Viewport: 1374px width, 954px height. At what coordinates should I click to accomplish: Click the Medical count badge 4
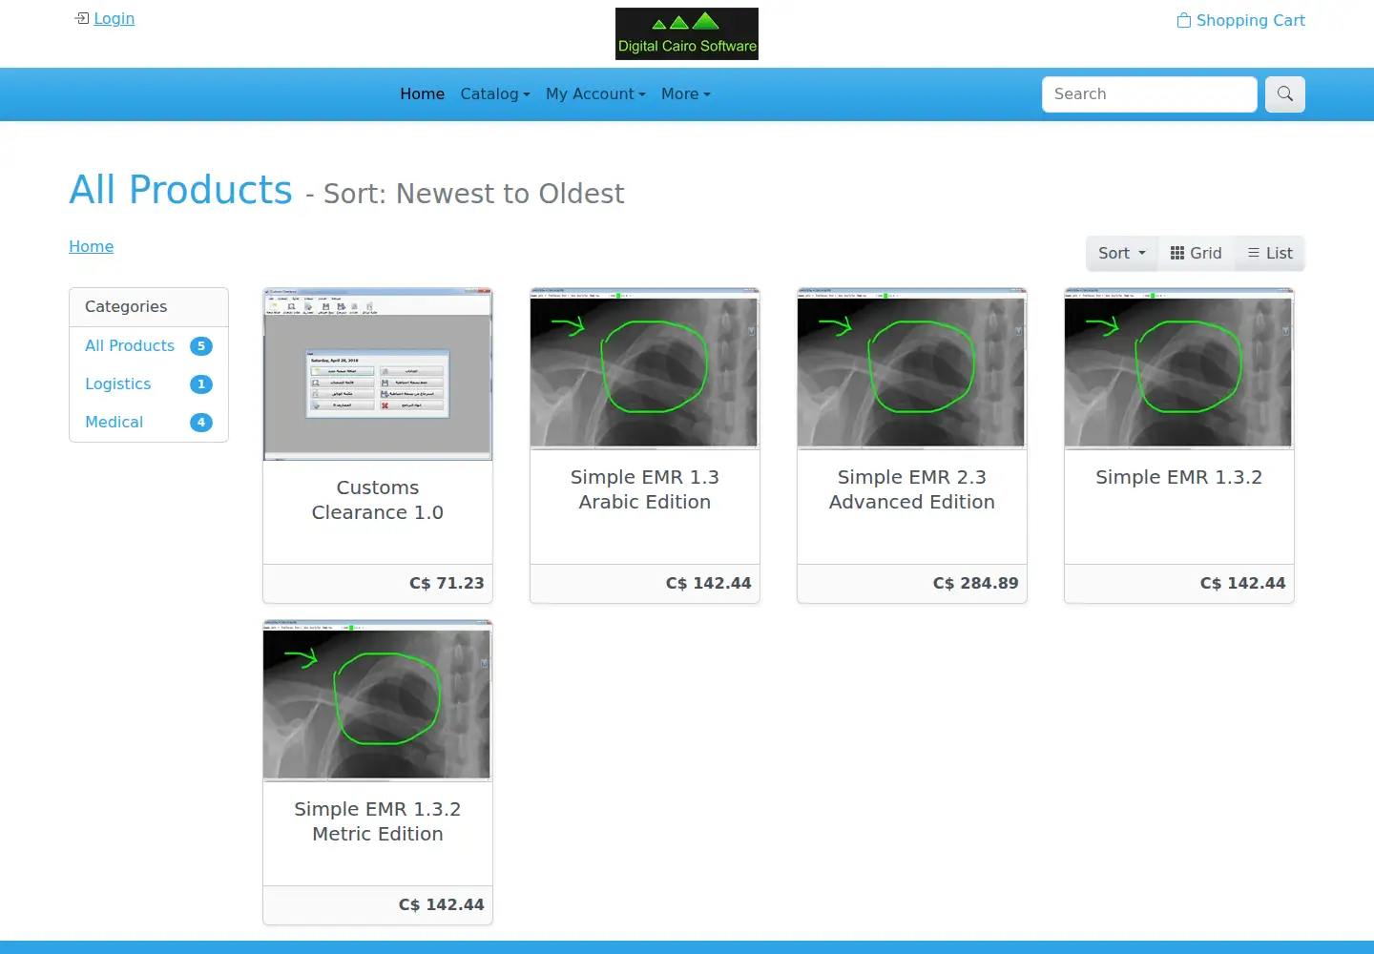click(201, 423)
